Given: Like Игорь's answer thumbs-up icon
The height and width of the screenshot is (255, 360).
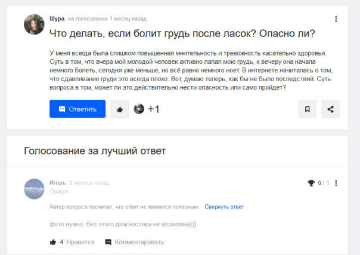Looking at the screenshot, I should point(53,242).
